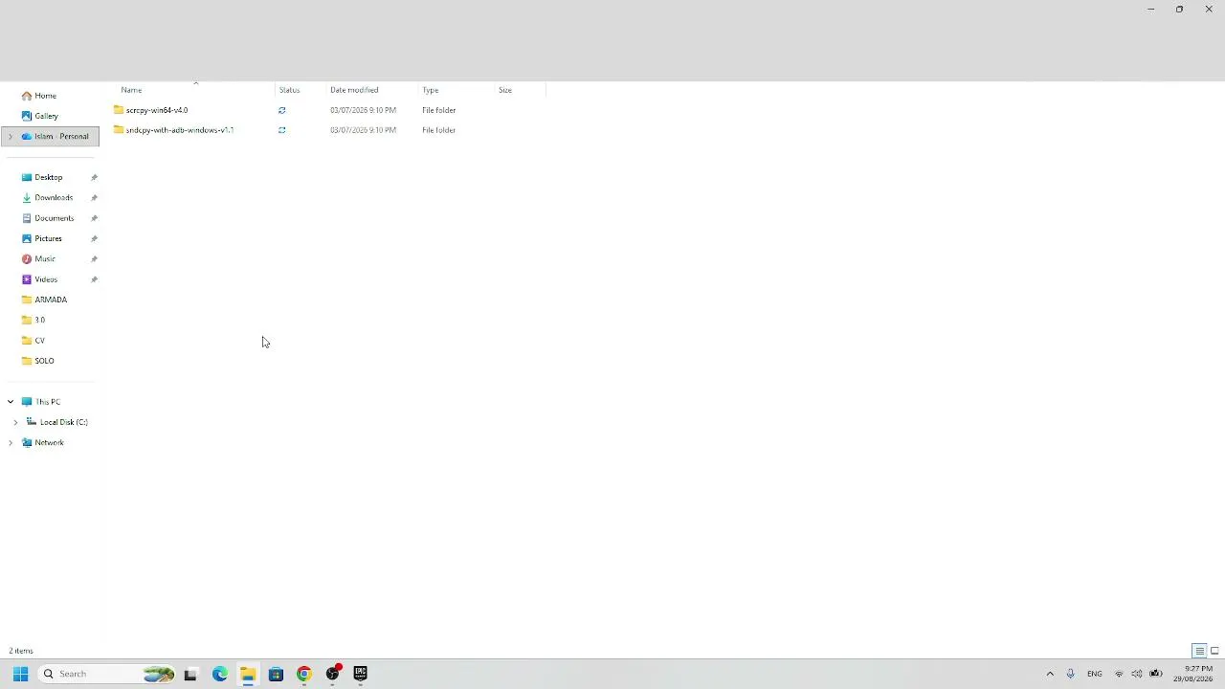1225x689 pixels.
Task: Open the Desktop quick access folder
Action: tap(48, 177)
